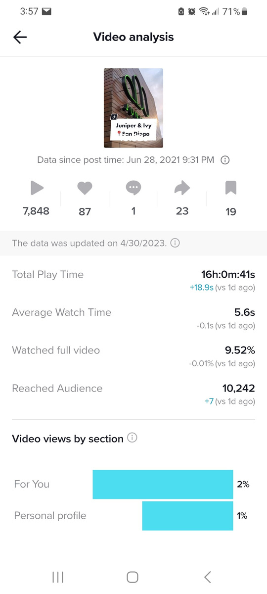Tap the play count icon
Image resolution: width=267 pixels, height=594 pixels.
tap(37, 188)
